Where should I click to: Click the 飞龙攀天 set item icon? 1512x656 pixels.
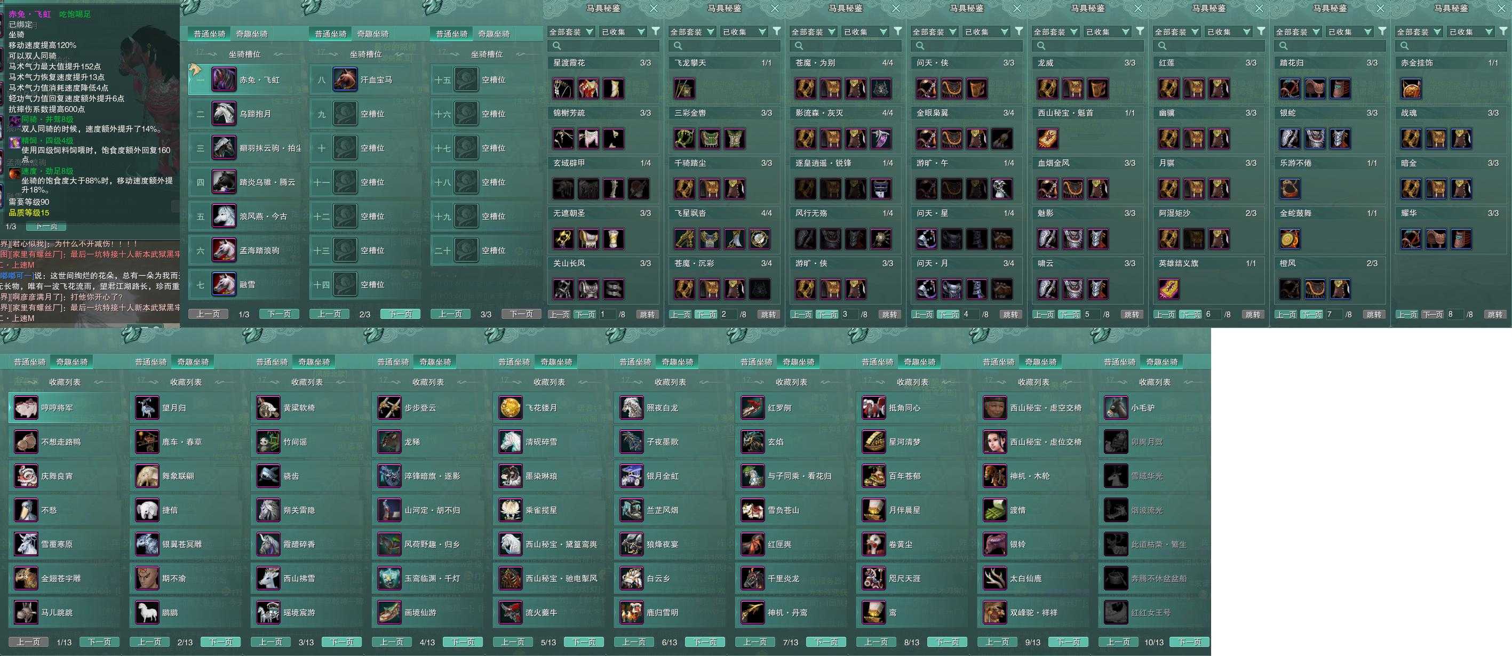click(685, 89)
